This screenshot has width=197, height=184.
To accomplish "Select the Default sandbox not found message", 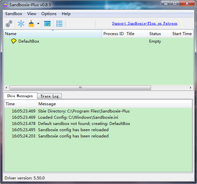I will (x=98, y=123).
